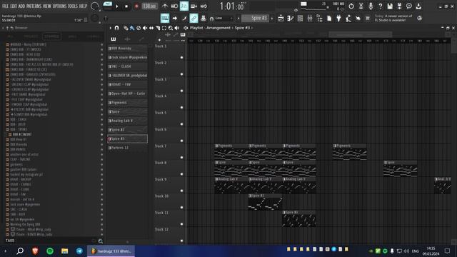The height and width of the screenshot is (257, 457).
Task: Toggle countdown before recording
Action: point(184,6)
